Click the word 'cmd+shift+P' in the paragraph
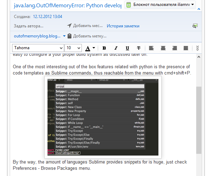The height and width of the screenshot is (176, 208). [177, 73]
